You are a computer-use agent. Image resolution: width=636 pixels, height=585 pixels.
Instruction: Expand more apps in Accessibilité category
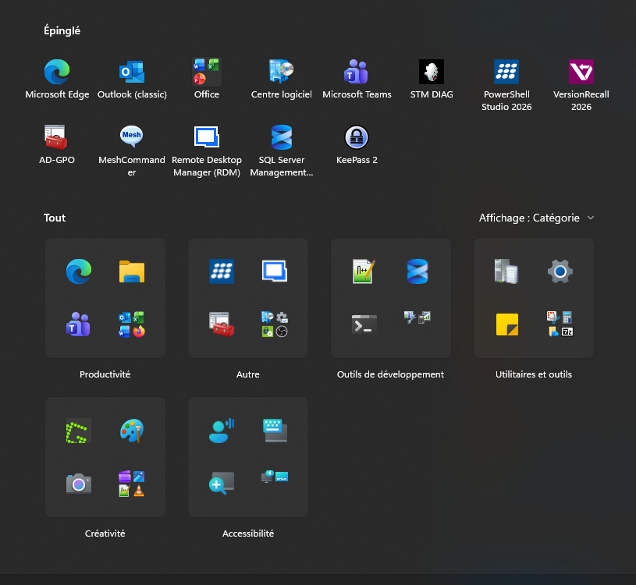[275, 477]
